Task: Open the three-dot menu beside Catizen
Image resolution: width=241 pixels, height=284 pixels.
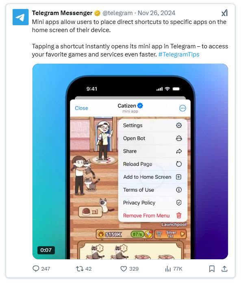Action: (x=182, y=108)
